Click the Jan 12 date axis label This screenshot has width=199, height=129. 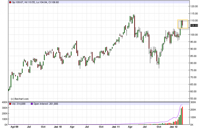(173, 127)
